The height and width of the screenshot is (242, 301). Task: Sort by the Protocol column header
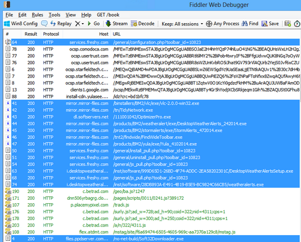51,34
